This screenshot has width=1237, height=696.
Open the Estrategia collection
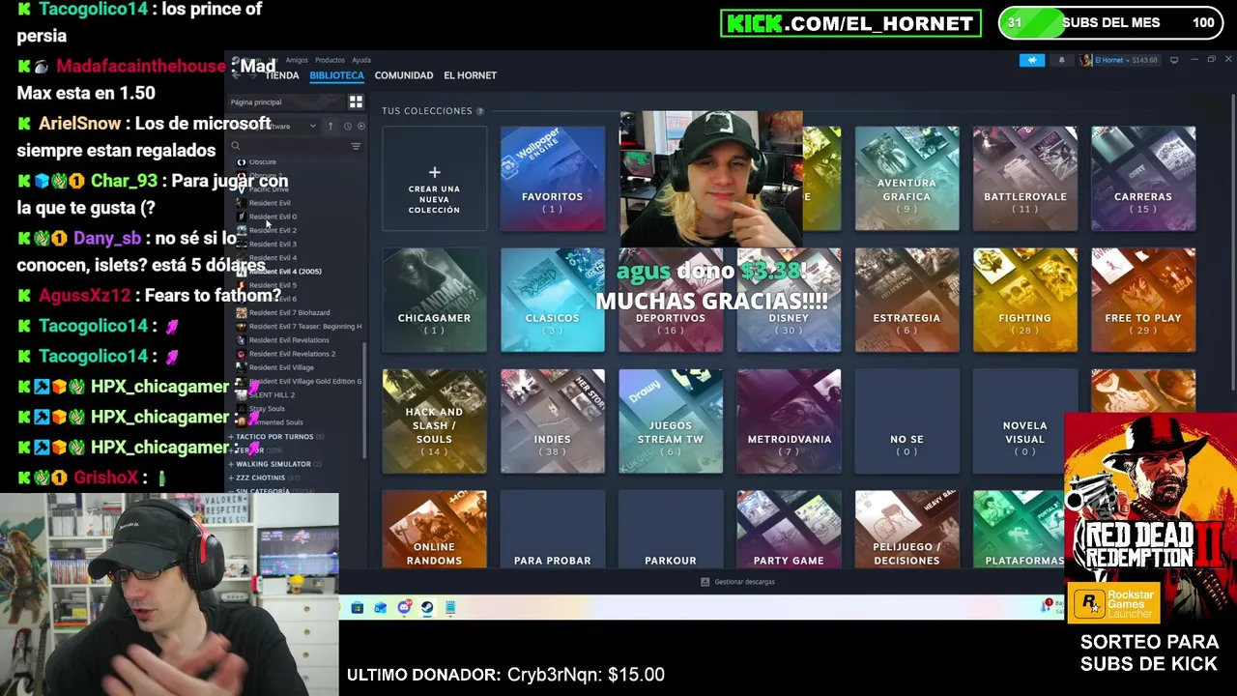906,301
